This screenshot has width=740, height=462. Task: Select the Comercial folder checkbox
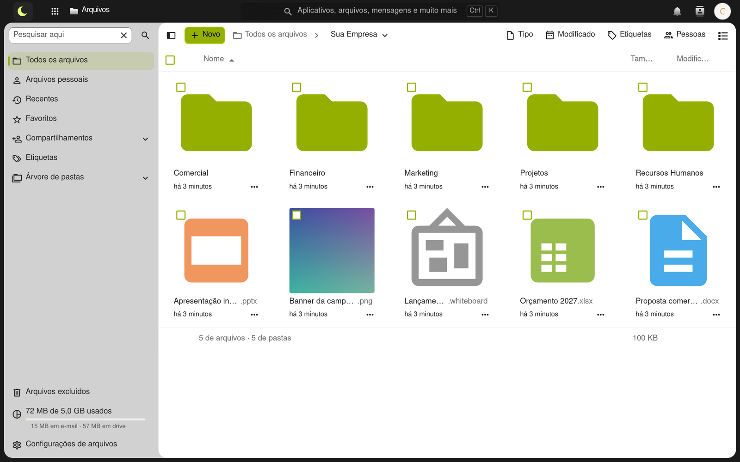(x=181, y=87)
